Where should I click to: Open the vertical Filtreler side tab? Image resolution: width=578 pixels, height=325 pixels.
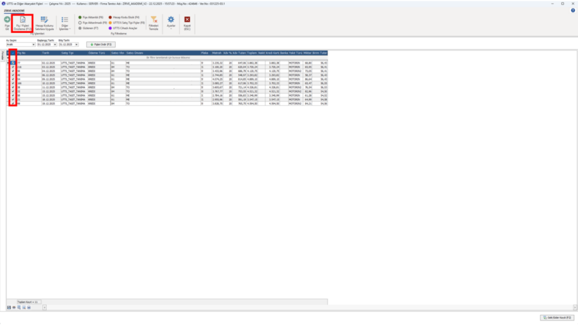[3, 56]
